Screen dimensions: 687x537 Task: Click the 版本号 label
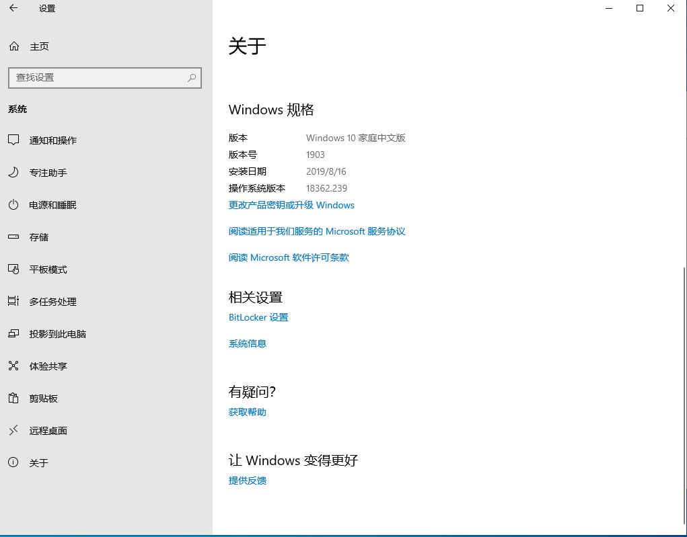click(243, 155)
